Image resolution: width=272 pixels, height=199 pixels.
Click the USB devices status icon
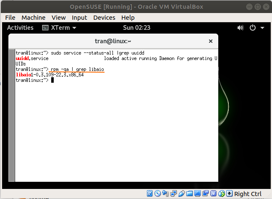point(182,193)
